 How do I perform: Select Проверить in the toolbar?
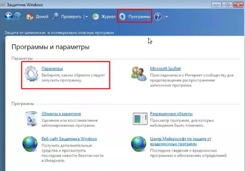point(71,17)
